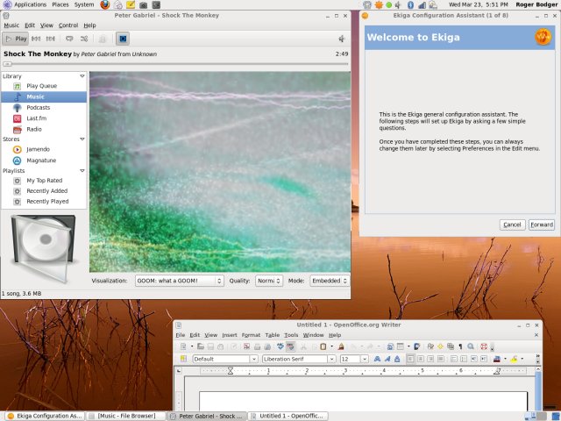The height and width of the screenshot is (421, 561).
Task: Switch to Music File Browser taskbar button
Action: pos(126,416)
